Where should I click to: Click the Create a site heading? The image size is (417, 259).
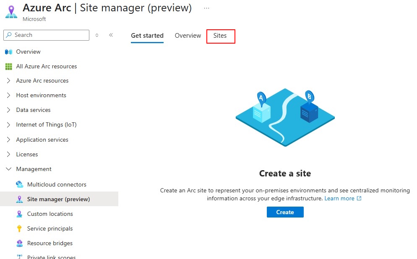pyautogui.click(x=285, y=174)
